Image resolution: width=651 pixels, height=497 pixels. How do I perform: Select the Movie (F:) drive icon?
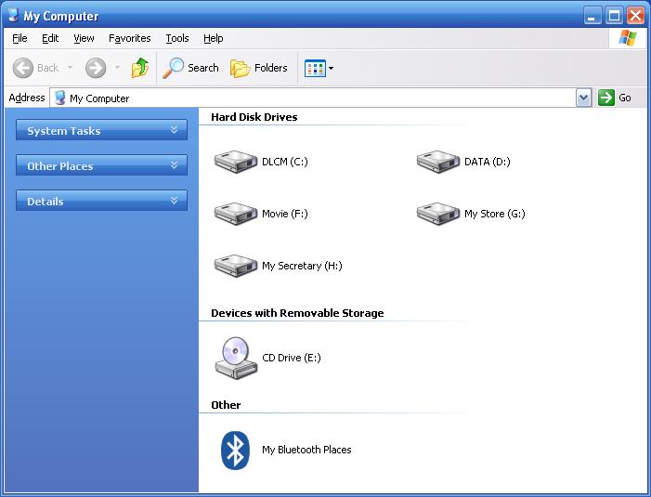pos(235,214)
